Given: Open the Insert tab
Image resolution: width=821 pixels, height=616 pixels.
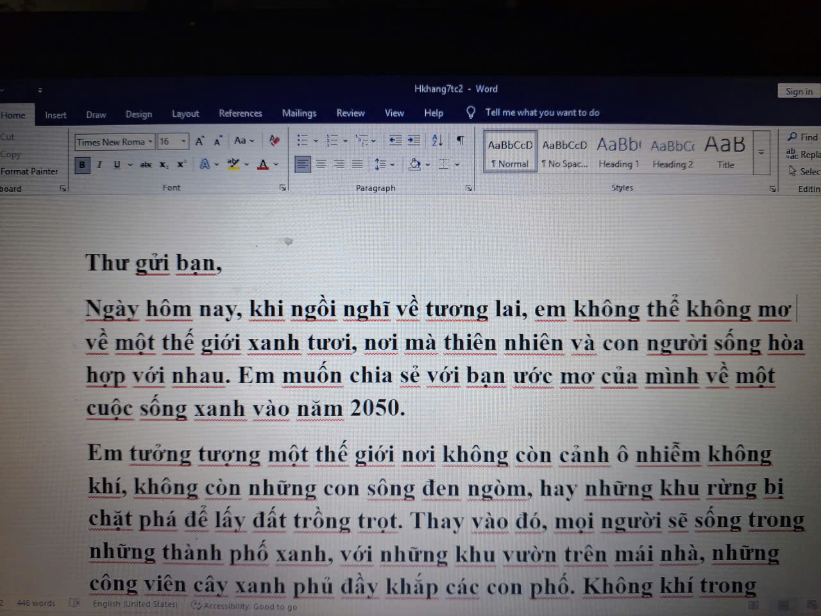Looking at the screenshot, I should [56, 115].
